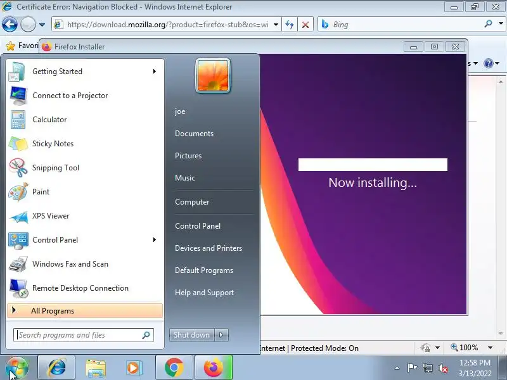Open the Calculator app

[85, 120]
